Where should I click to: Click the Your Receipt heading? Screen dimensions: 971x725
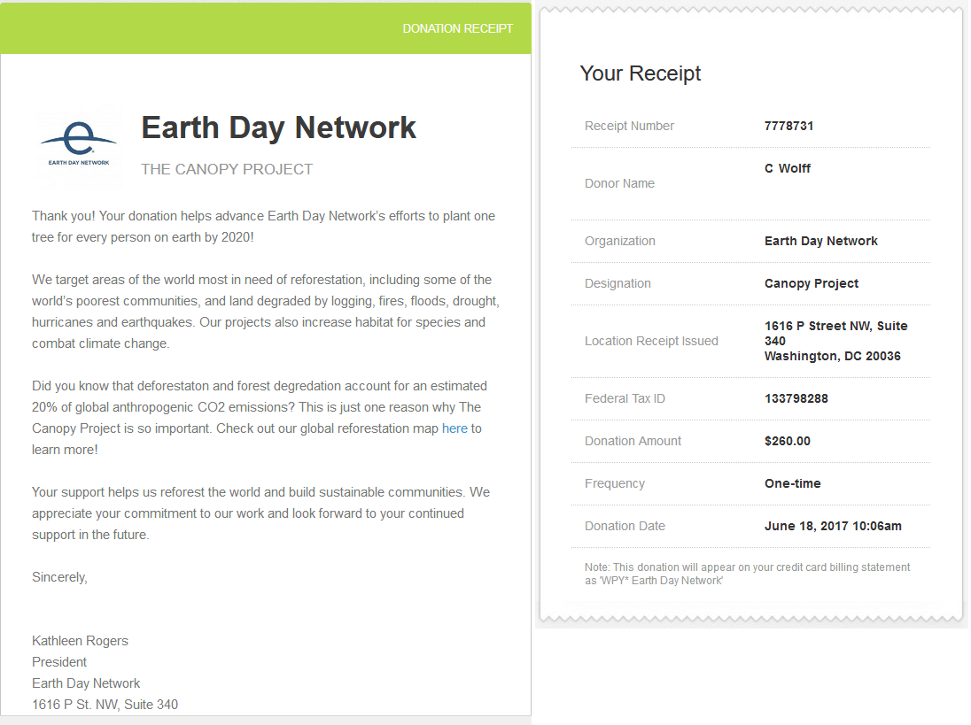click(640, 73)
